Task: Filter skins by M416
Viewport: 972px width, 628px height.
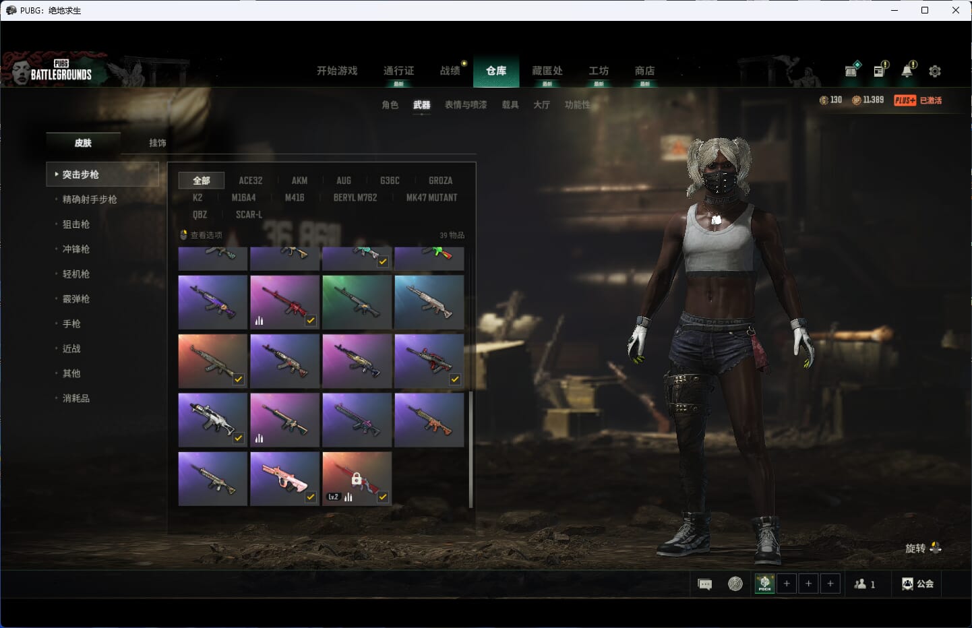Action: 295,197
